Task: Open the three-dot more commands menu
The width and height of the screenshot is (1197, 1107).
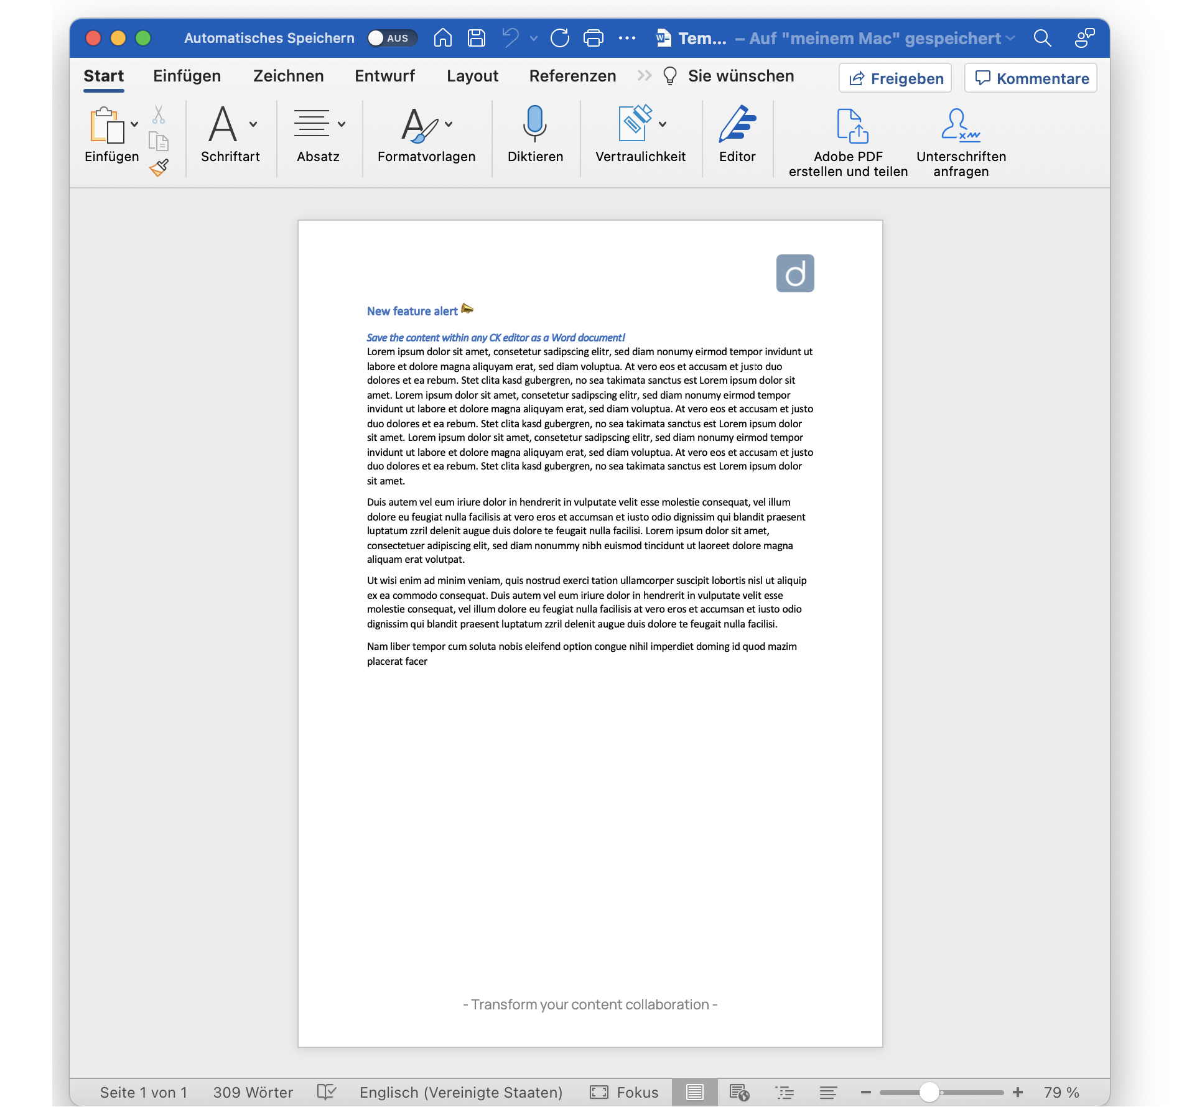Action: click(x=627, y=38)
